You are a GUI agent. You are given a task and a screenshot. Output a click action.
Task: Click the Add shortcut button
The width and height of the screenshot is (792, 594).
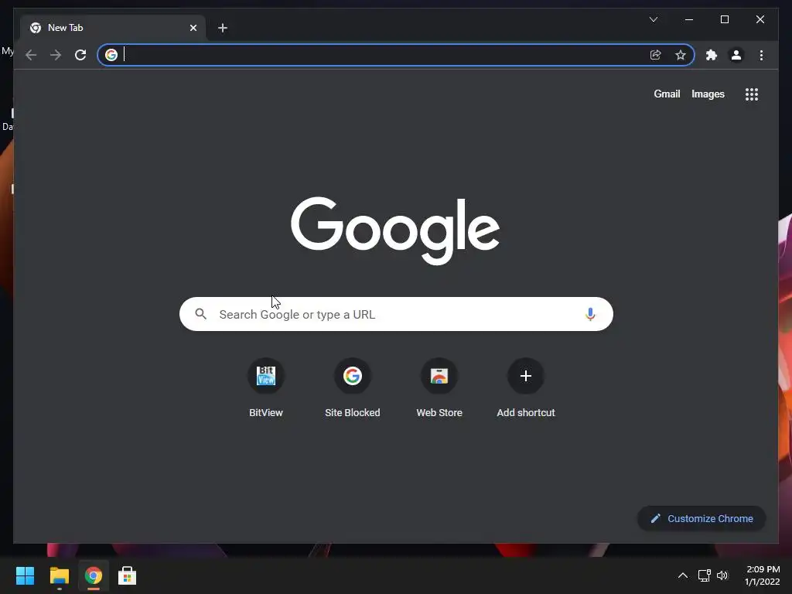(x=526, y=388)
